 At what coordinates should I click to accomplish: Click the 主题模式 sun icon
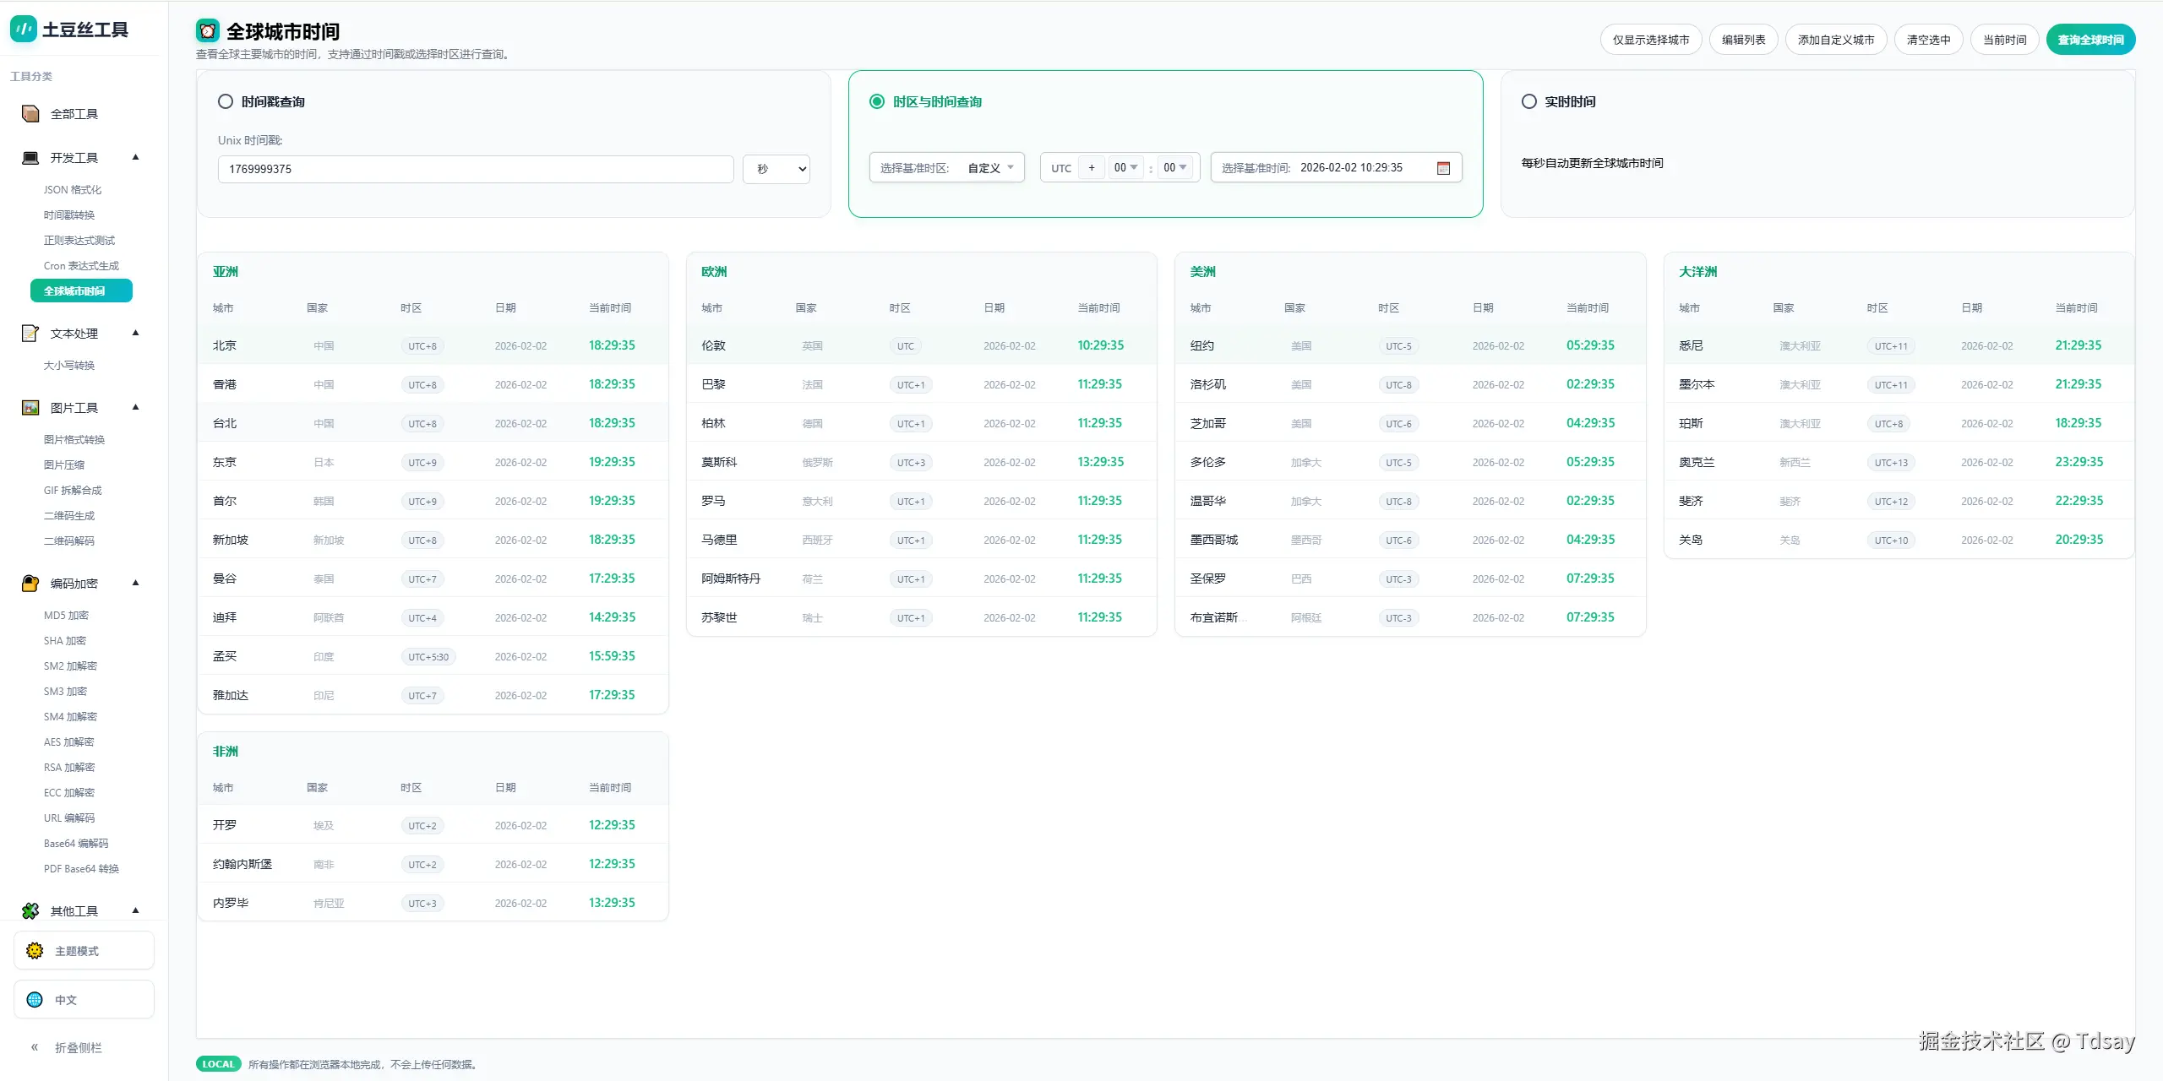(35, 951)
